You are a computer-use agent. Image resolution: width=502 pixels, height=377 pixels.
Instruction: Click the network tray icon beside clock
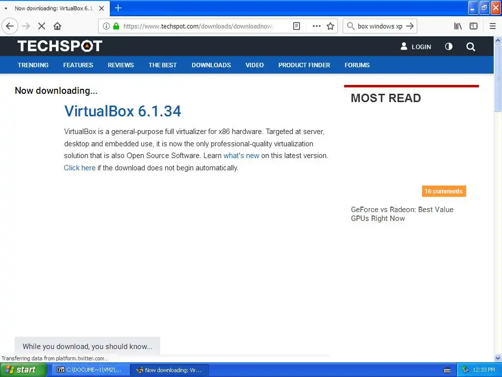click(465, 370)
